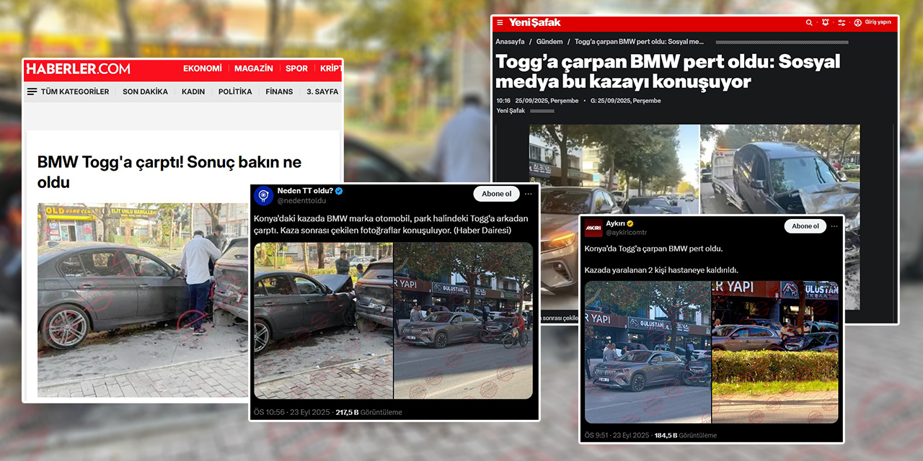Screen dimensions: 923x461
Task: Open the Yeni Şafak notifications bell
Action: point(825,22)
